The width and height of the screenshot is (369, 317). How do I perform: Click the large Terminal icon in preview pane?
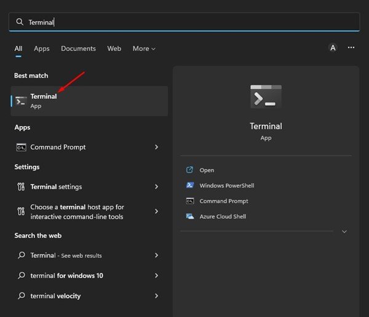pos(266,97)
